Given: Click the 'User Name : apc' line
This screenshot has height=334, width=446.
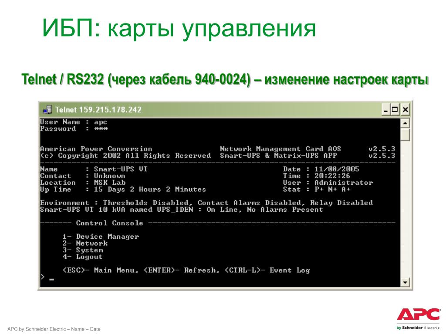Looking at the screenshot, I should click(74, 122).
